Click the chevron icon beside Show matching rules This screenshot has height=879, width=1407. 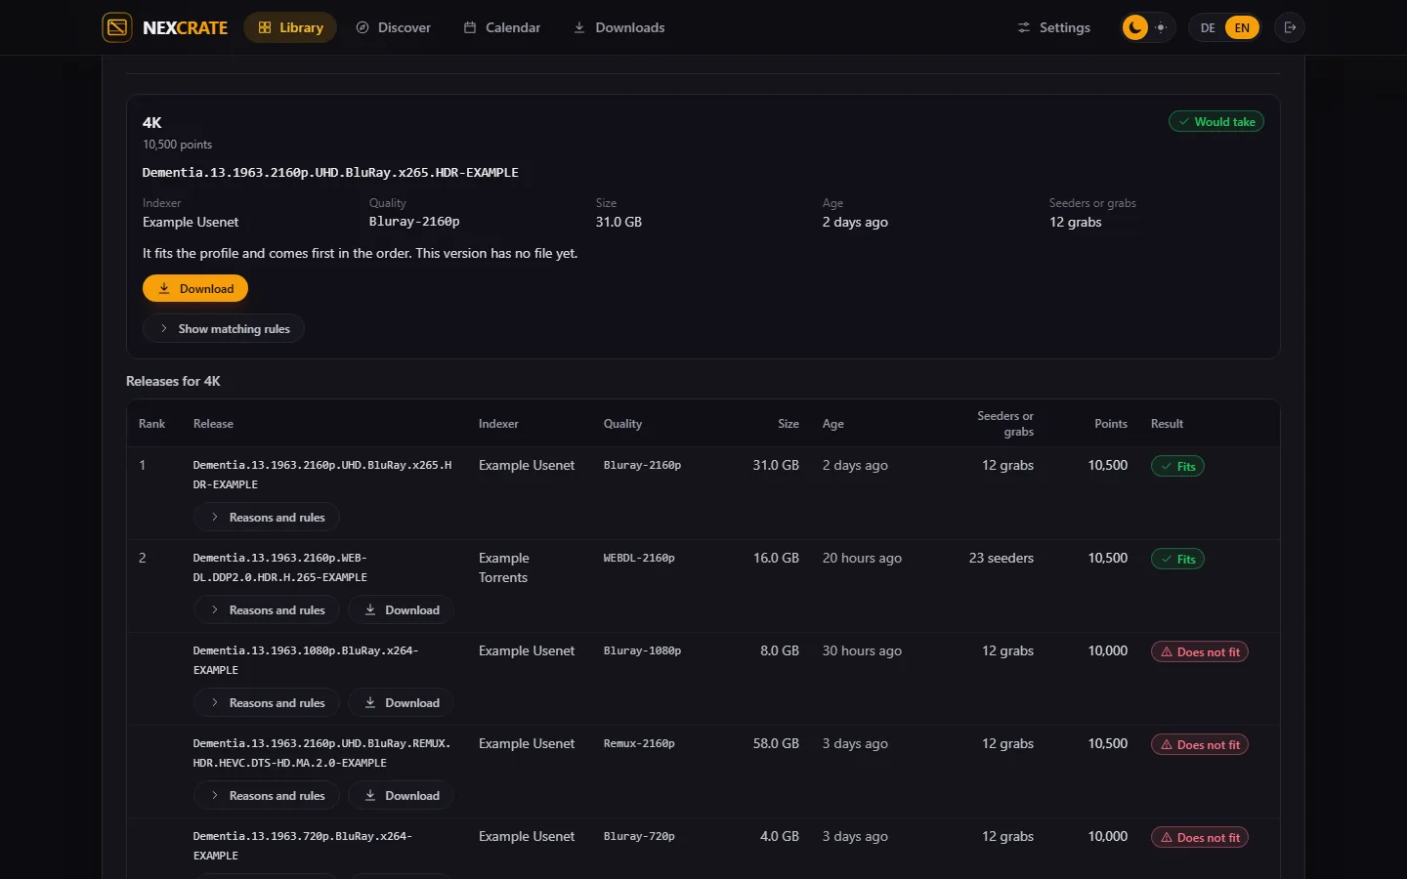coord(164,329)
